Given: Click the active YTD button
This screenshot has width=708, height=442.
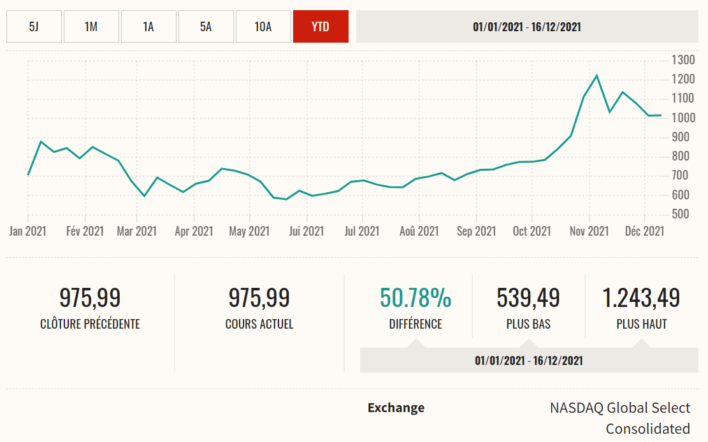Looking at the screenshot, I should click(x=321, y=27).
